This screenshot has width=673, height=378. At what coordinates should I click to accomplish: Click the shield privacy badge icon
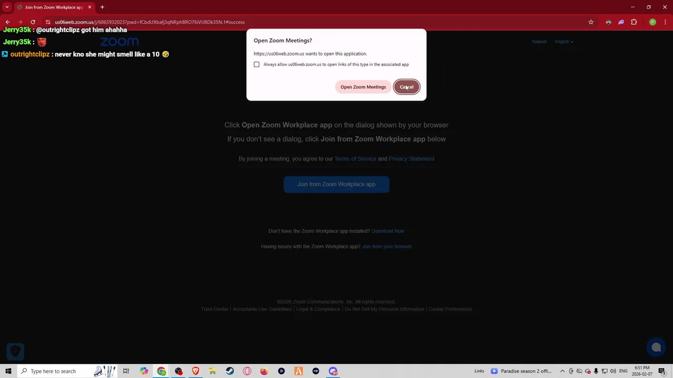(x=15, y=351)
